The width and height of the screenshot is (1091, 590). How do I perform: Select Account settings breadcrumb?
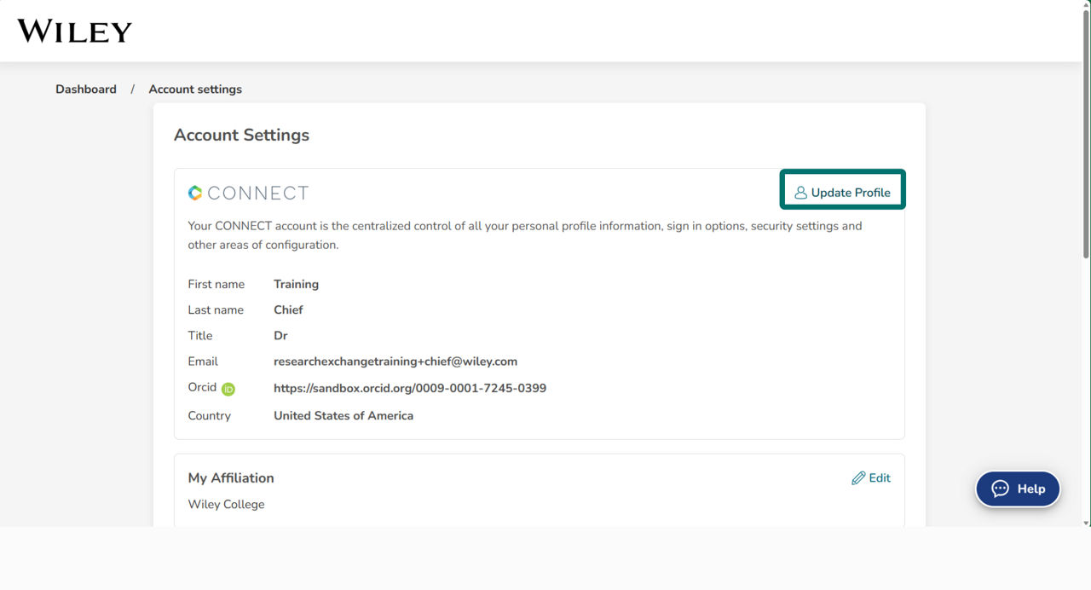pyautogui.click(x=195, y=90)
